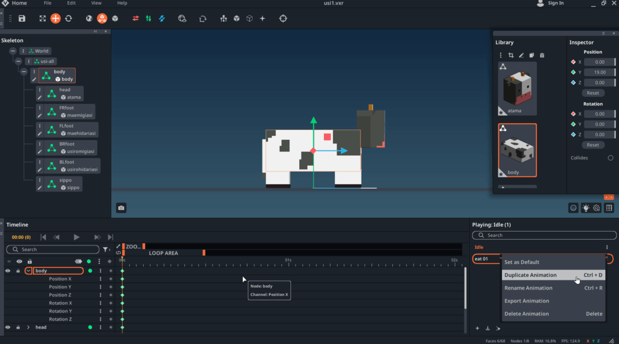Click the animation Search field

544,235
